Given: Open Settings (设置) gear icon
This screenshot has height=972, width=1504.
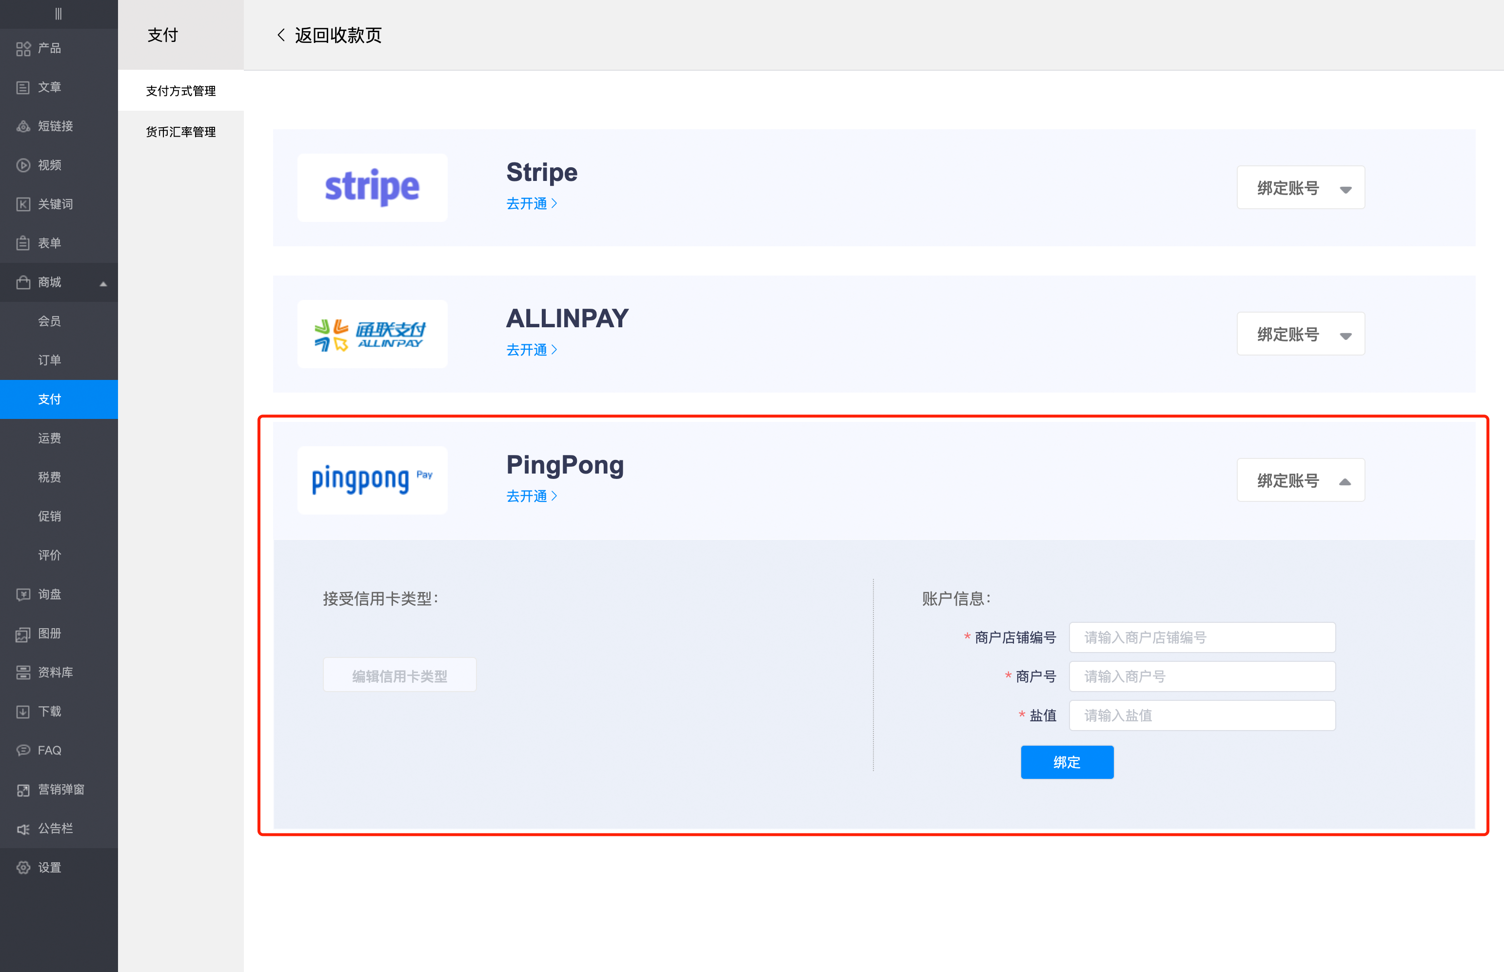Looking at the screenshot, I should [x=23, y=867].
